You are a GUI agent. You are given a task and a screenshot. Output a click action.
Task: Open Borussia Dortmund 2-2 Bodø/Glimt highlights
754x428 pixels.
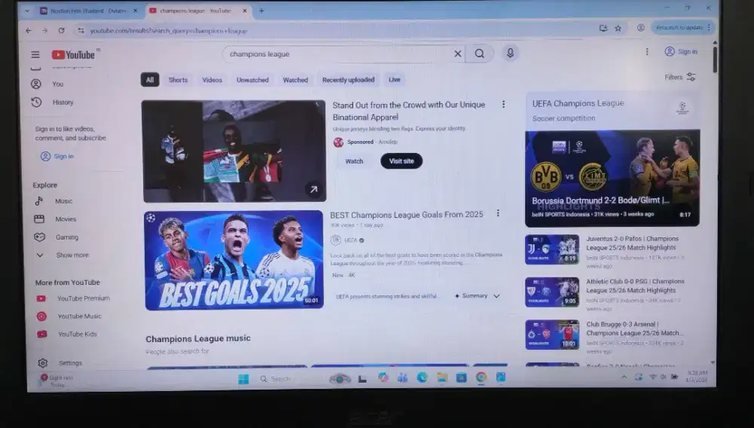(612, 179)
